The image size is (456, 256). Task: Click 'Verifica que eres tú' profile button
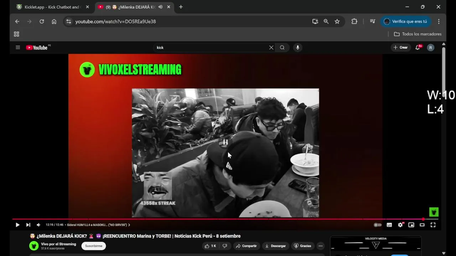(405, 21)
